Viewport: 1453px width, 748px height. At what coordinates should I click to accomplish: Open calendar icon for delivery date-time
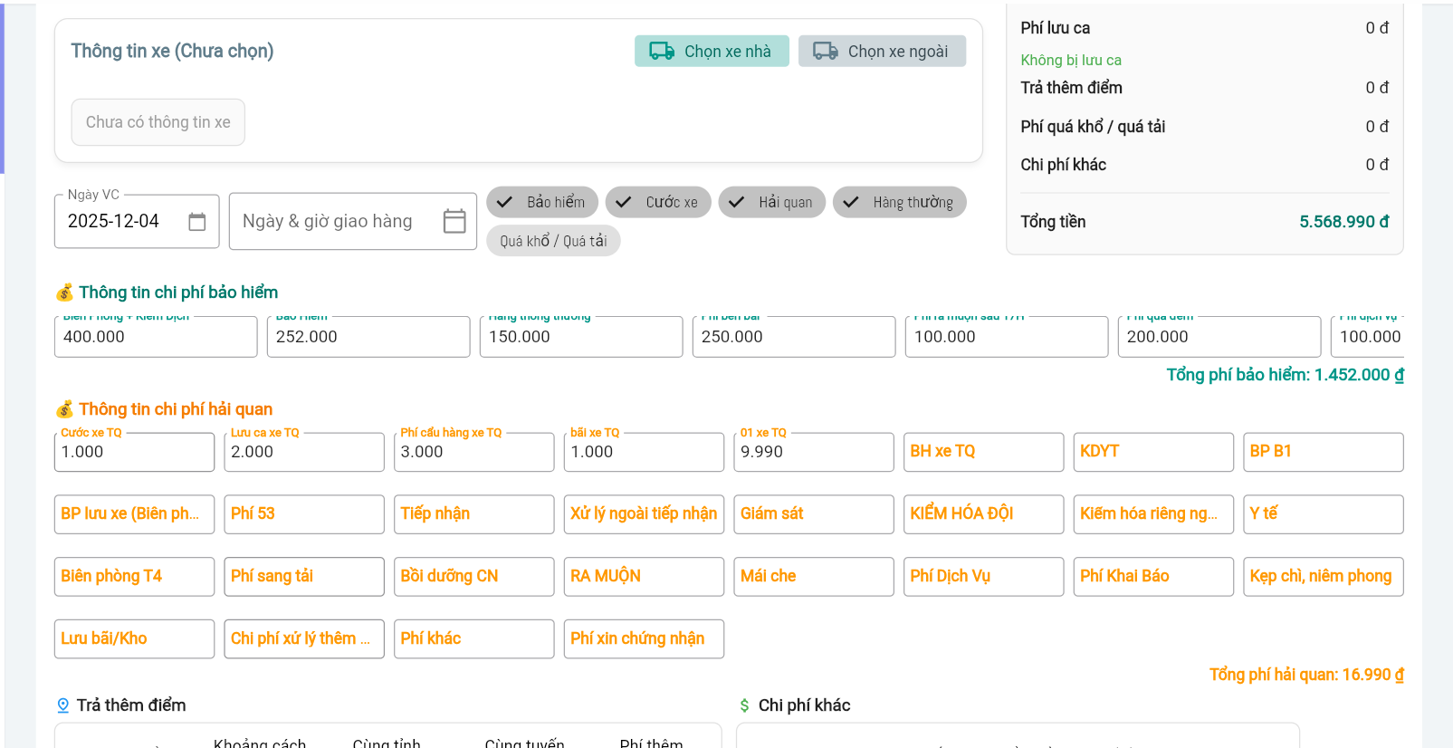coord(454,222)
